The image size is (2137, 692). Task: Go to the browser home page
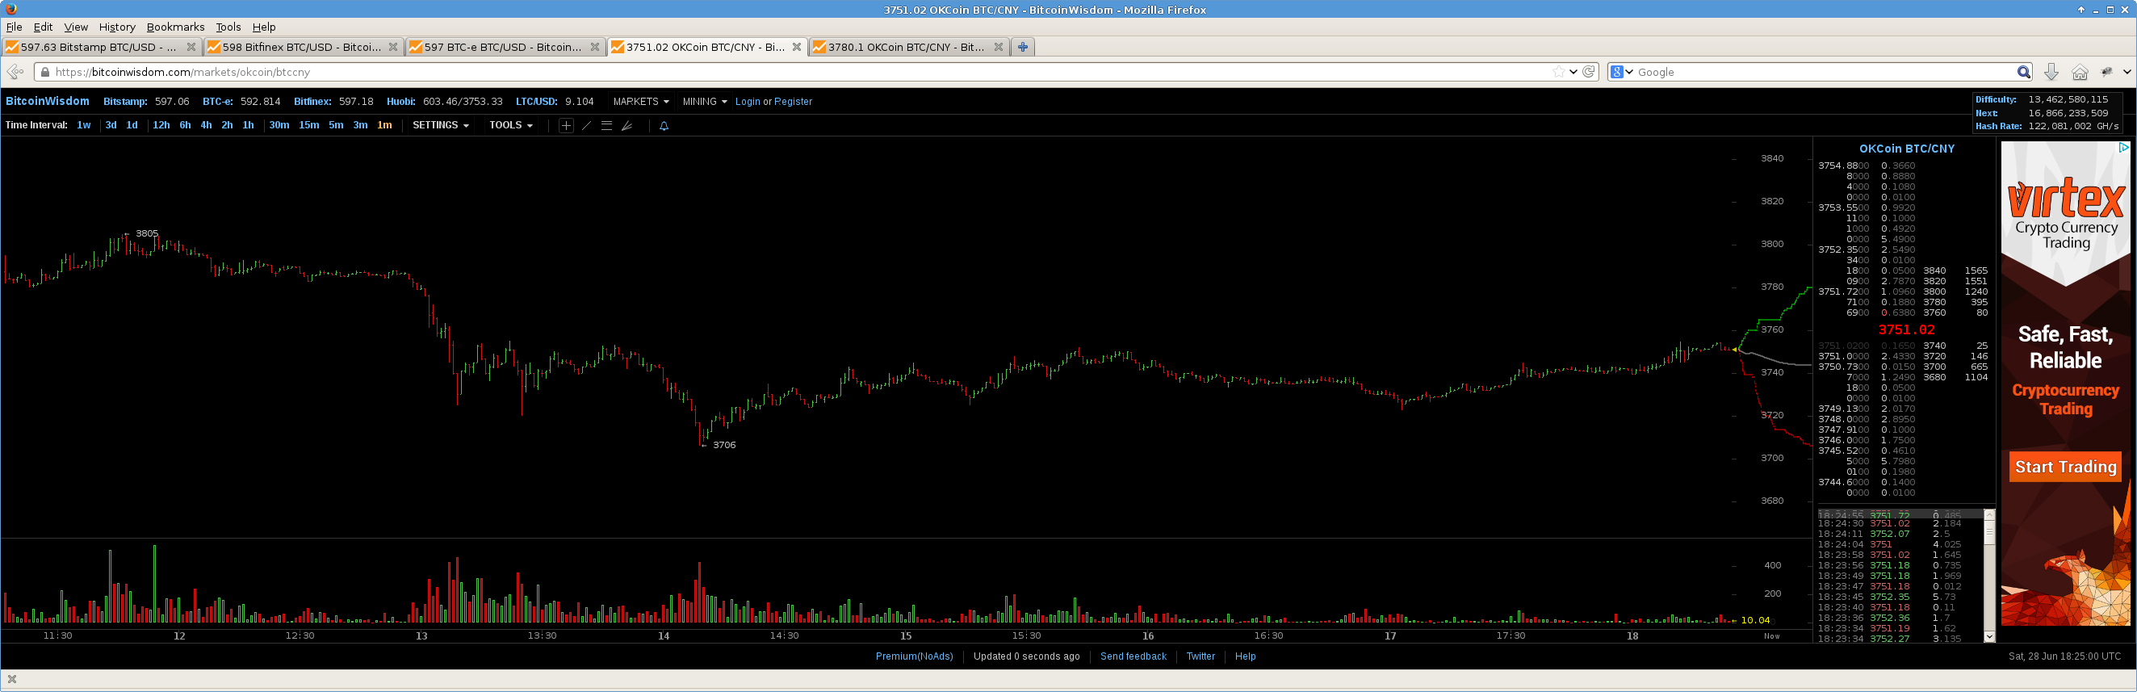coord(2079,72)
